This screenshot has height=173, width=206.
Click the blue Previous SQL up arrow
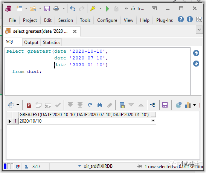point(196,53)
